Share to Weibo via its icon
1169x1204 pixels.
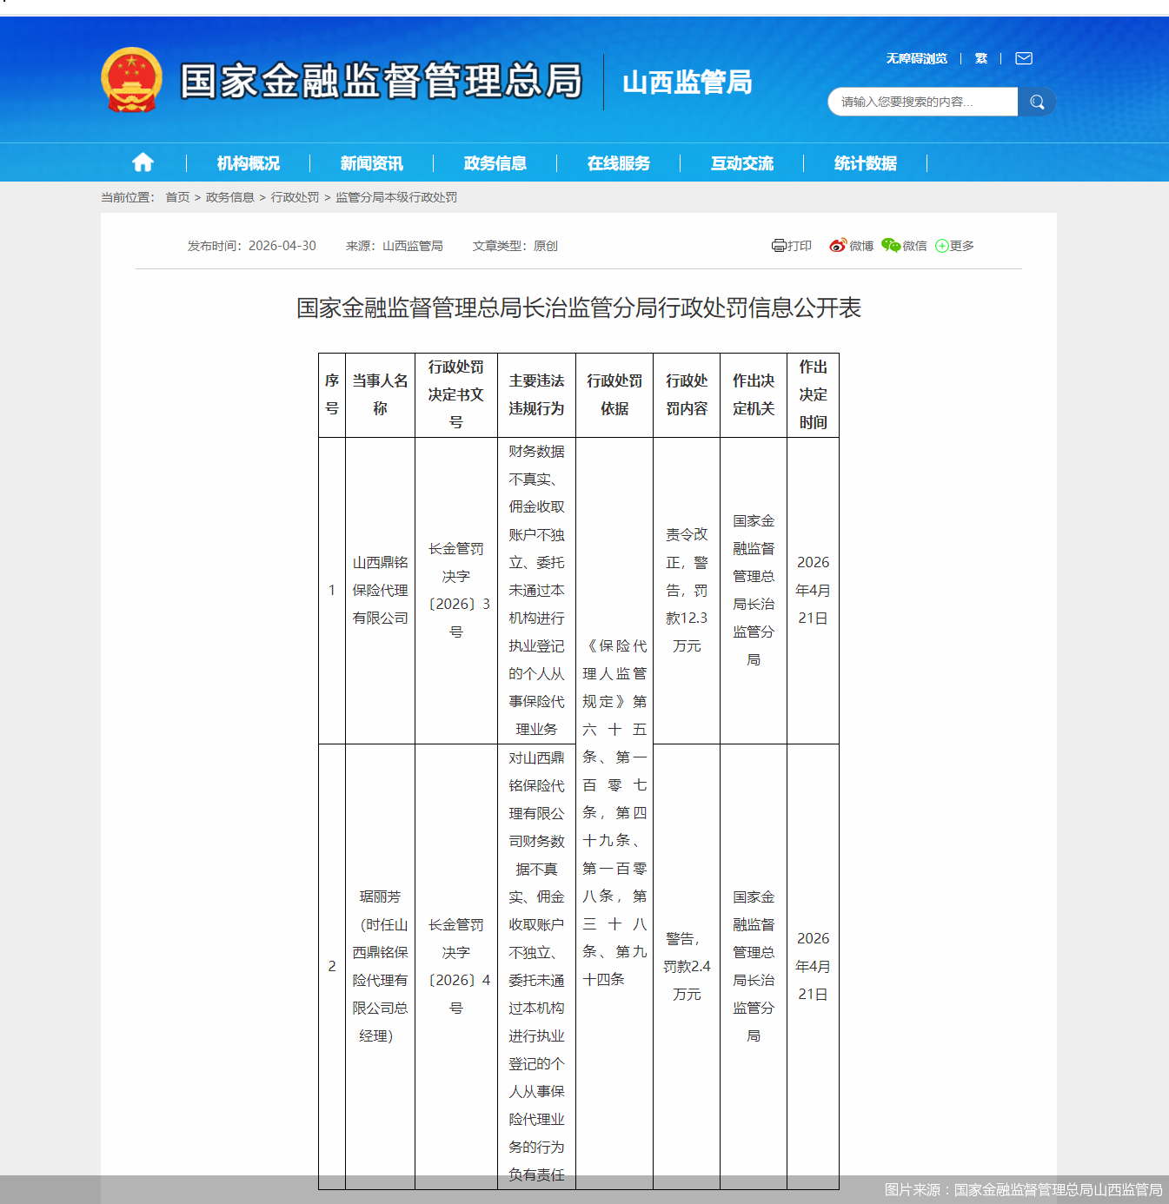pos(838,246)
